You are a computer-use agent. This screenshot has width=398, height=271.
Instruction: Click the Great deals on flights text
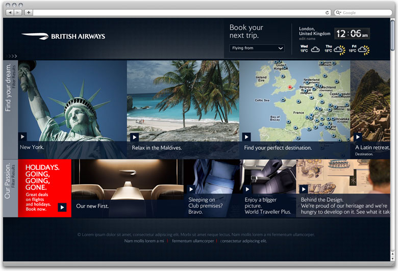37,197
